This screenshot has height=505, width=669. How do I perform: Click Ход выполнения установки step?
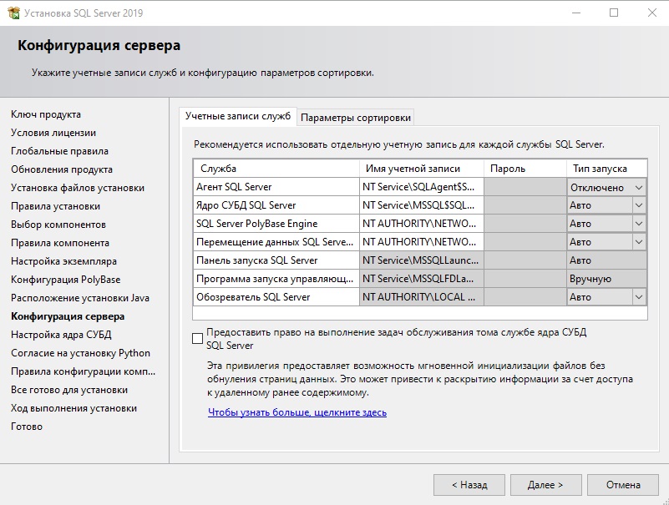tap(73, 407)
